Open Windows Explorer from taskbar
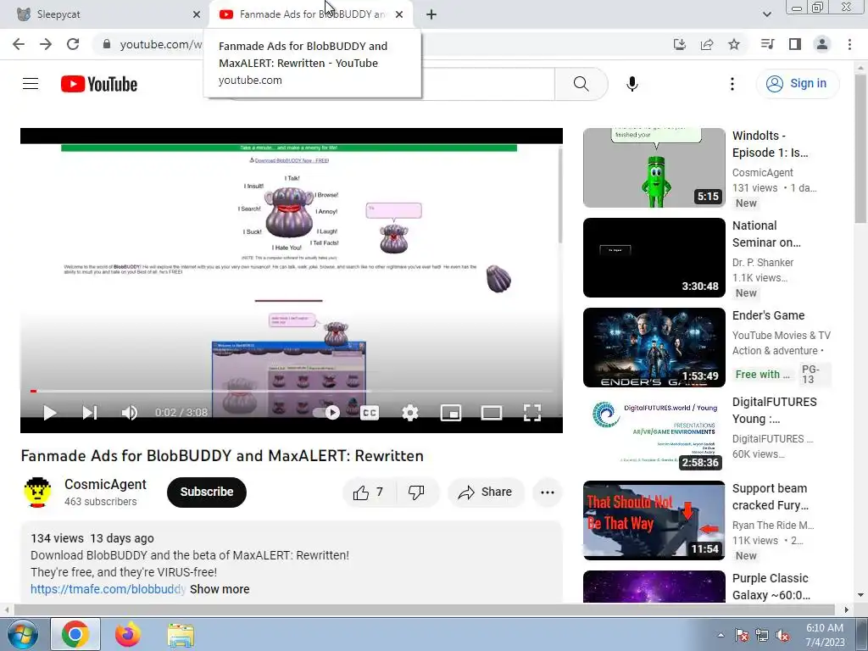This screenshot has width=868, height=651. [181, 634]
